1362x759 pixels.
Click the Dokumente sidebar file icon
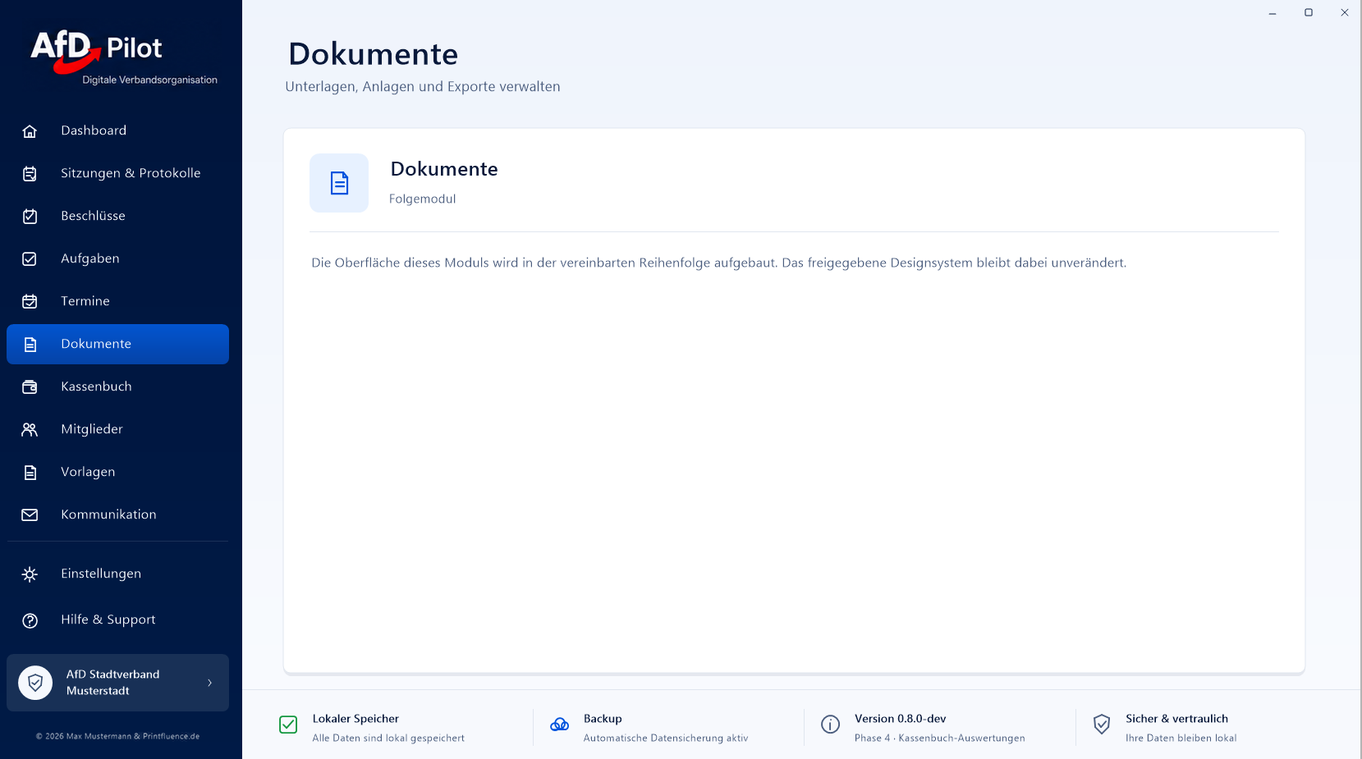[30, 345]
